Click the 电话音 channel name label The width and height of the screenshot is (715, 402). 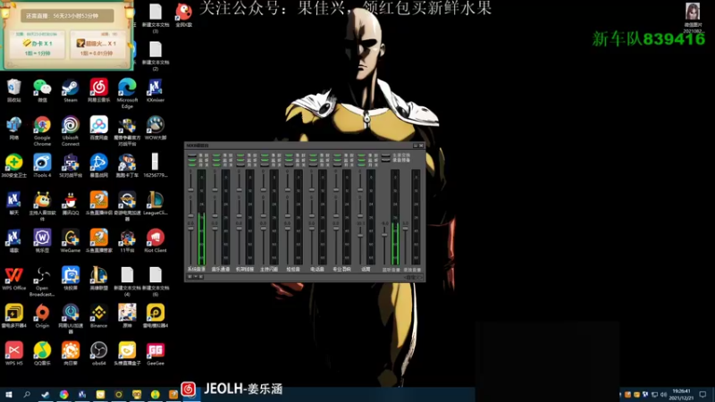coord(317,270)
